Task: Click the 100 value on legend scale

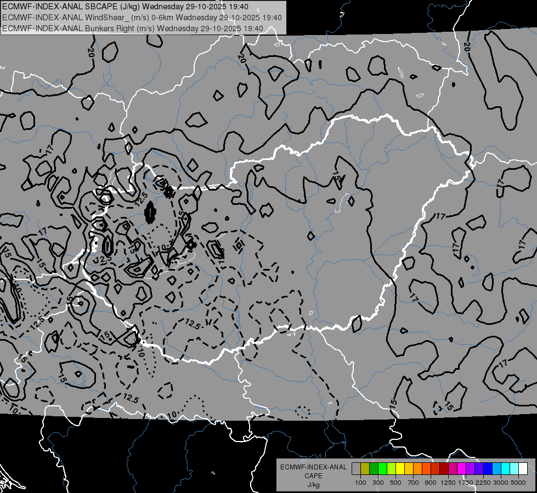Action: pyautogui.click(x=360, y=483)
